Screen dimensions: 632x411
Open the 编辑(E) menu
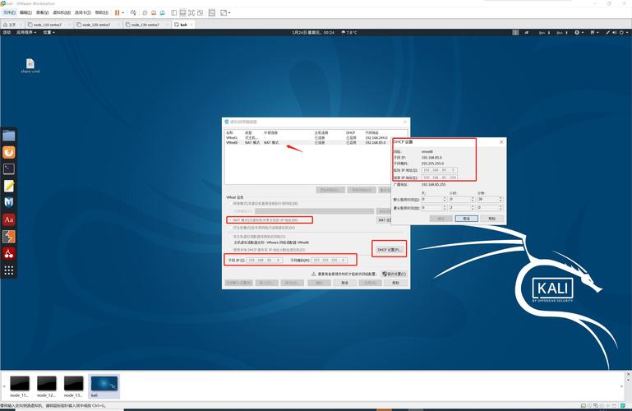click(25, 13)
